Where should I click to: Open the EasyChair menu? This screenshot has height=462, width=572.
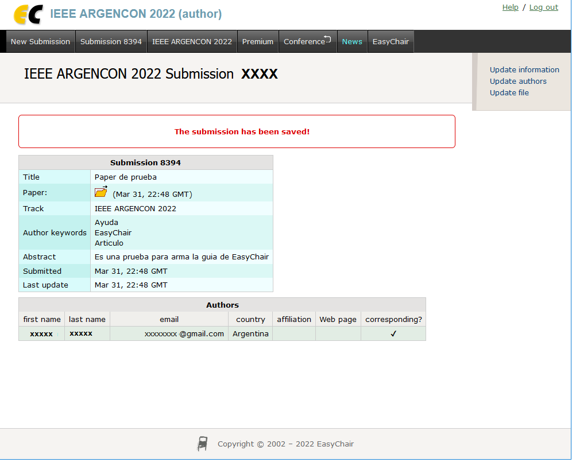pos(391,41)
